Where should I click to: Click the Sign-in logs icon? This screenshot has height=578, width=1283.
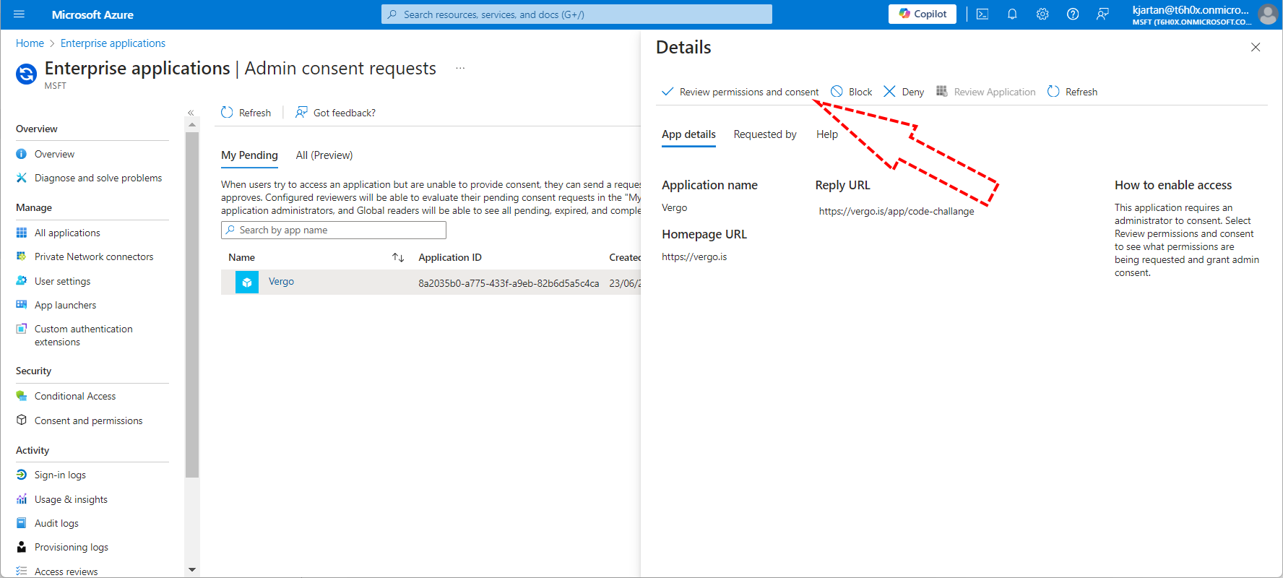coord(22,475)
